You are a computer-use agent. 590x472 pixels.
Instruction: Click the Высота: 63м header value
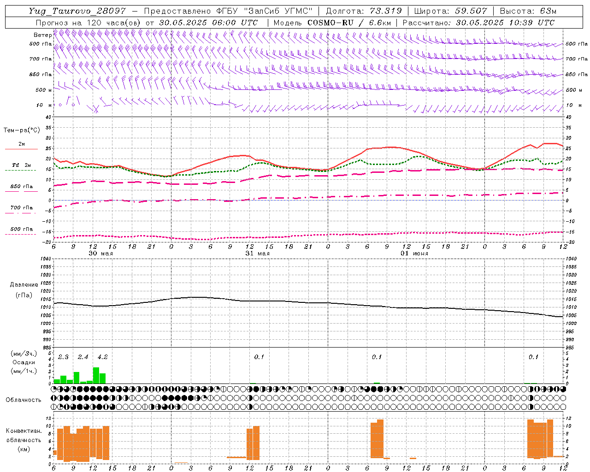point(527,11)
